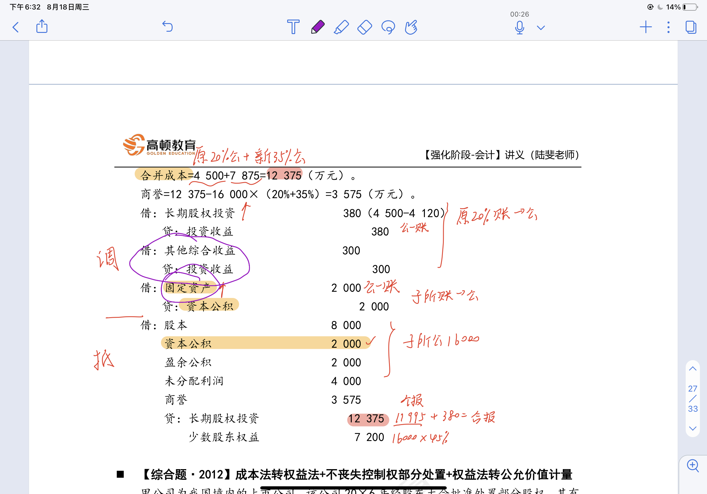The width and height of the screenshot is (707, 494).
Task: Select the Highlighter tool
Action: pos(341,27)
